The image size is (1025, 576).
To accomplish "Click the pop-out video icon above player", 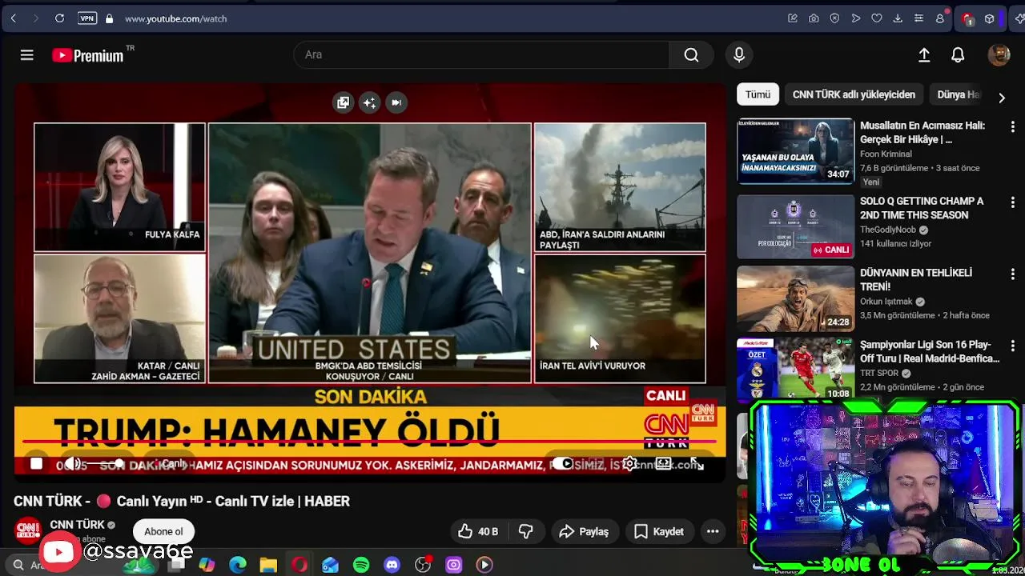I will [x=344, y=102].
